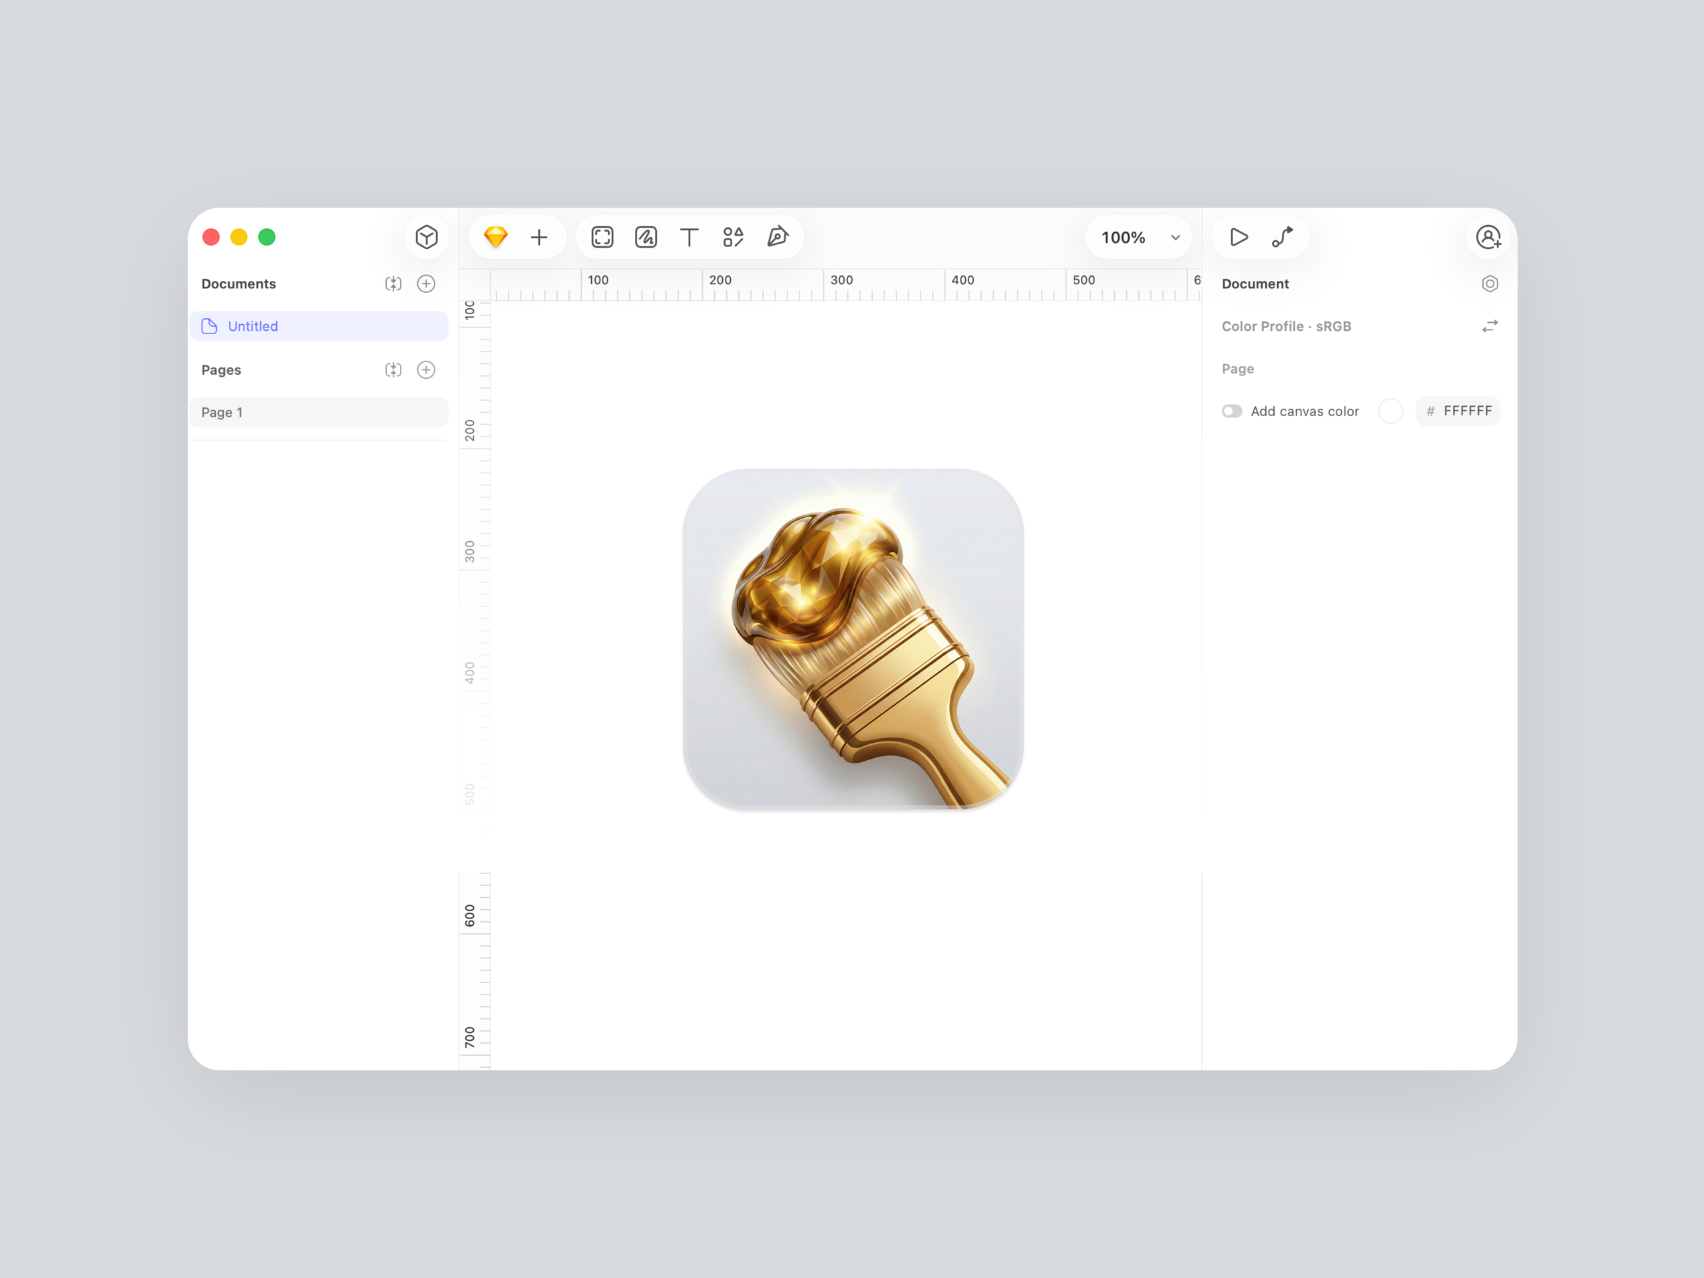Open the Shapes tool

click(733, 237)
